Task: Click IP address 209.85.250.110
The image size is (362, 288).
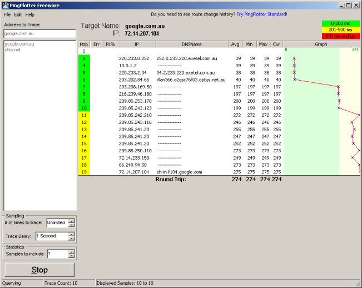Action: point(135,151)
